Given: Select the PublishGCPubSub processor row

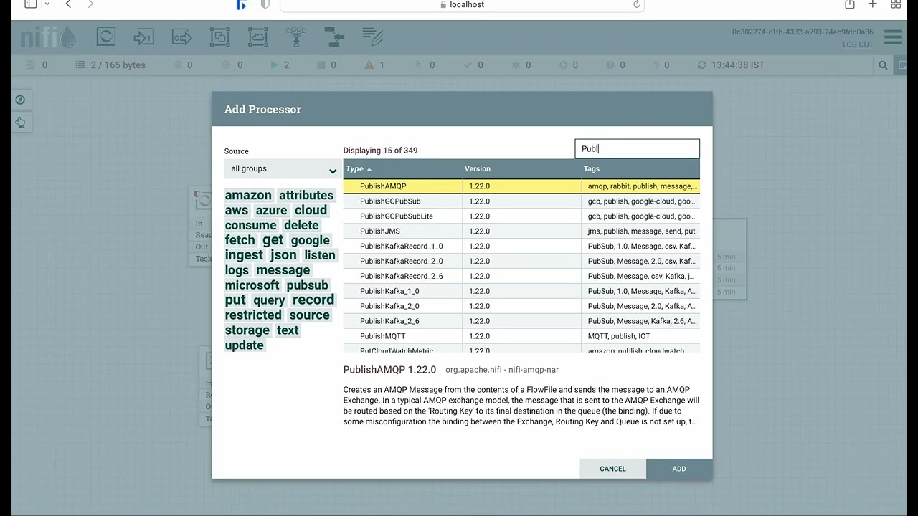Looking at the screenshot, I should pos(521,201).
